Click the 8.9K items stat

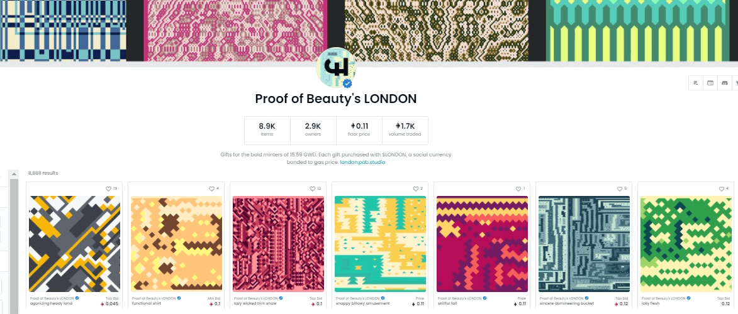(267, 130)
